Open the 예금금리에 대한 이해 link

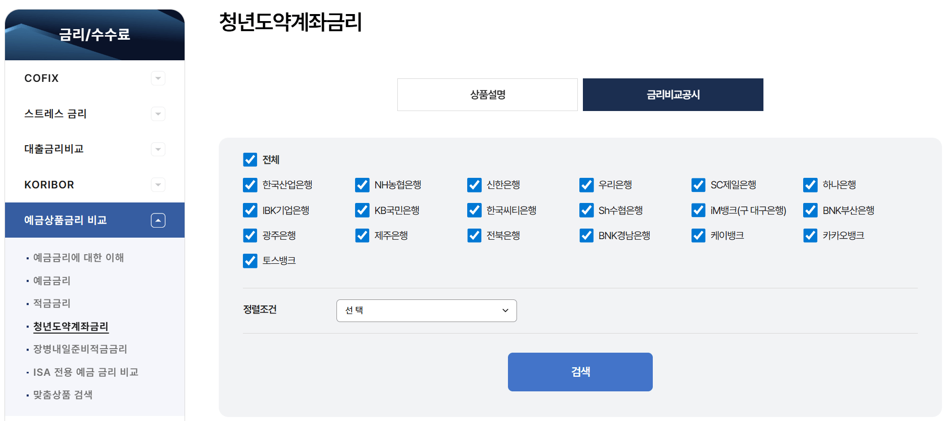tap(78, 258)
